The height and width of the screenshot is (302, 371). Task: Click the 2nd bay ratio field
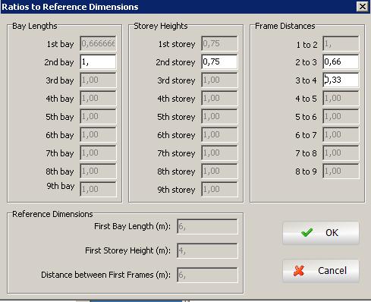[x=98, y=62]
